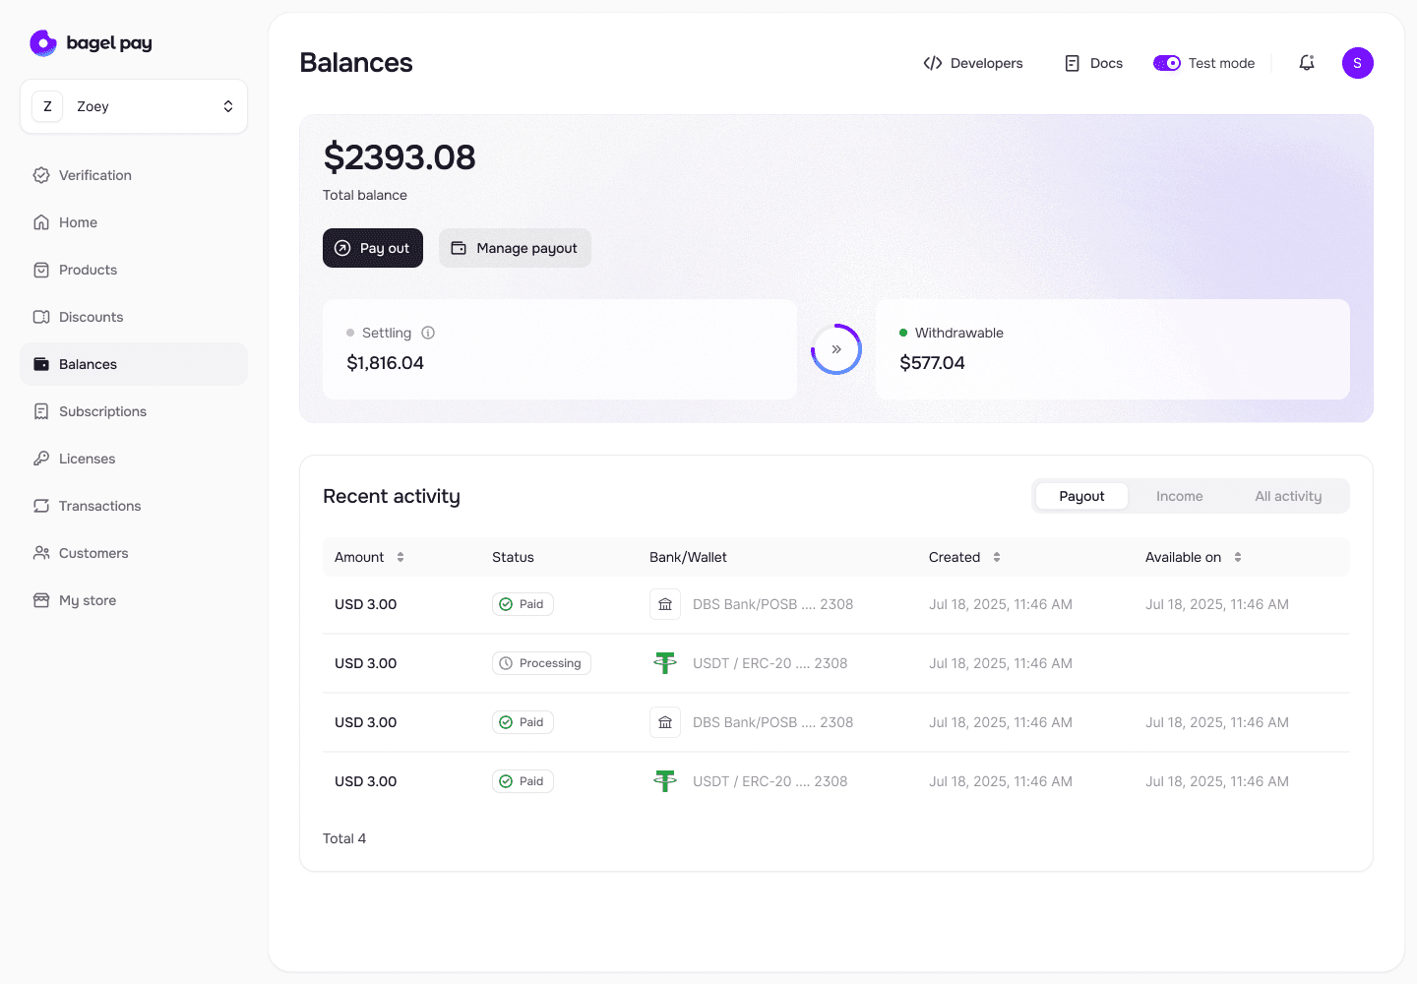Viewport: 1417px width, 984px height.
Task: Open the Docs page
Action: [x=1092, y=62]
